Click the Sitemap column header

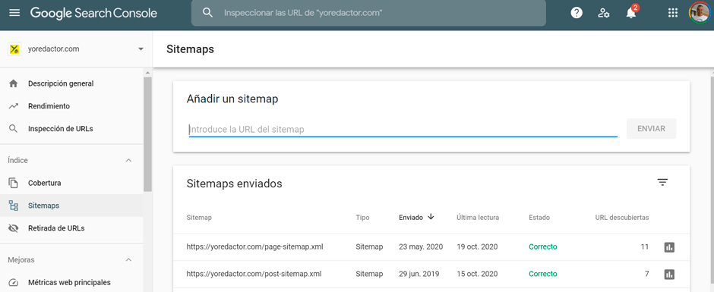pyautogui.click(x=199, y=218)
